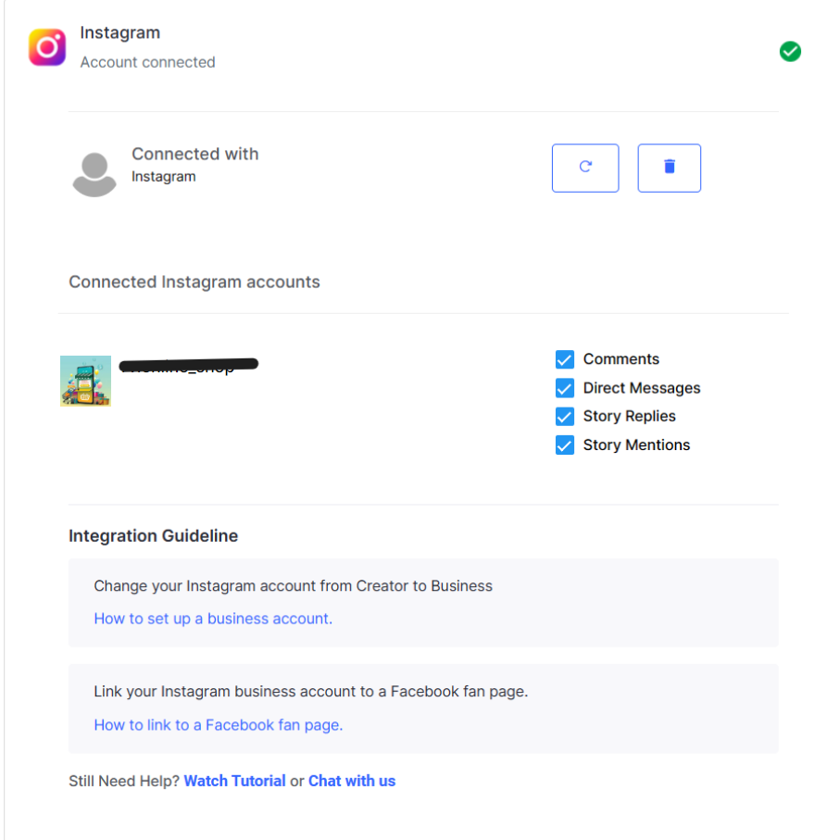Screen dimensions: 840x840
Task: Click the Chat with us link
Action: click(351, 781)
